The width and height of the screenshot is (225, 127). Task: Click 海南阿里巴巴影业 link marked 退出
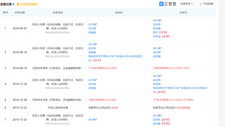(116, 58)
